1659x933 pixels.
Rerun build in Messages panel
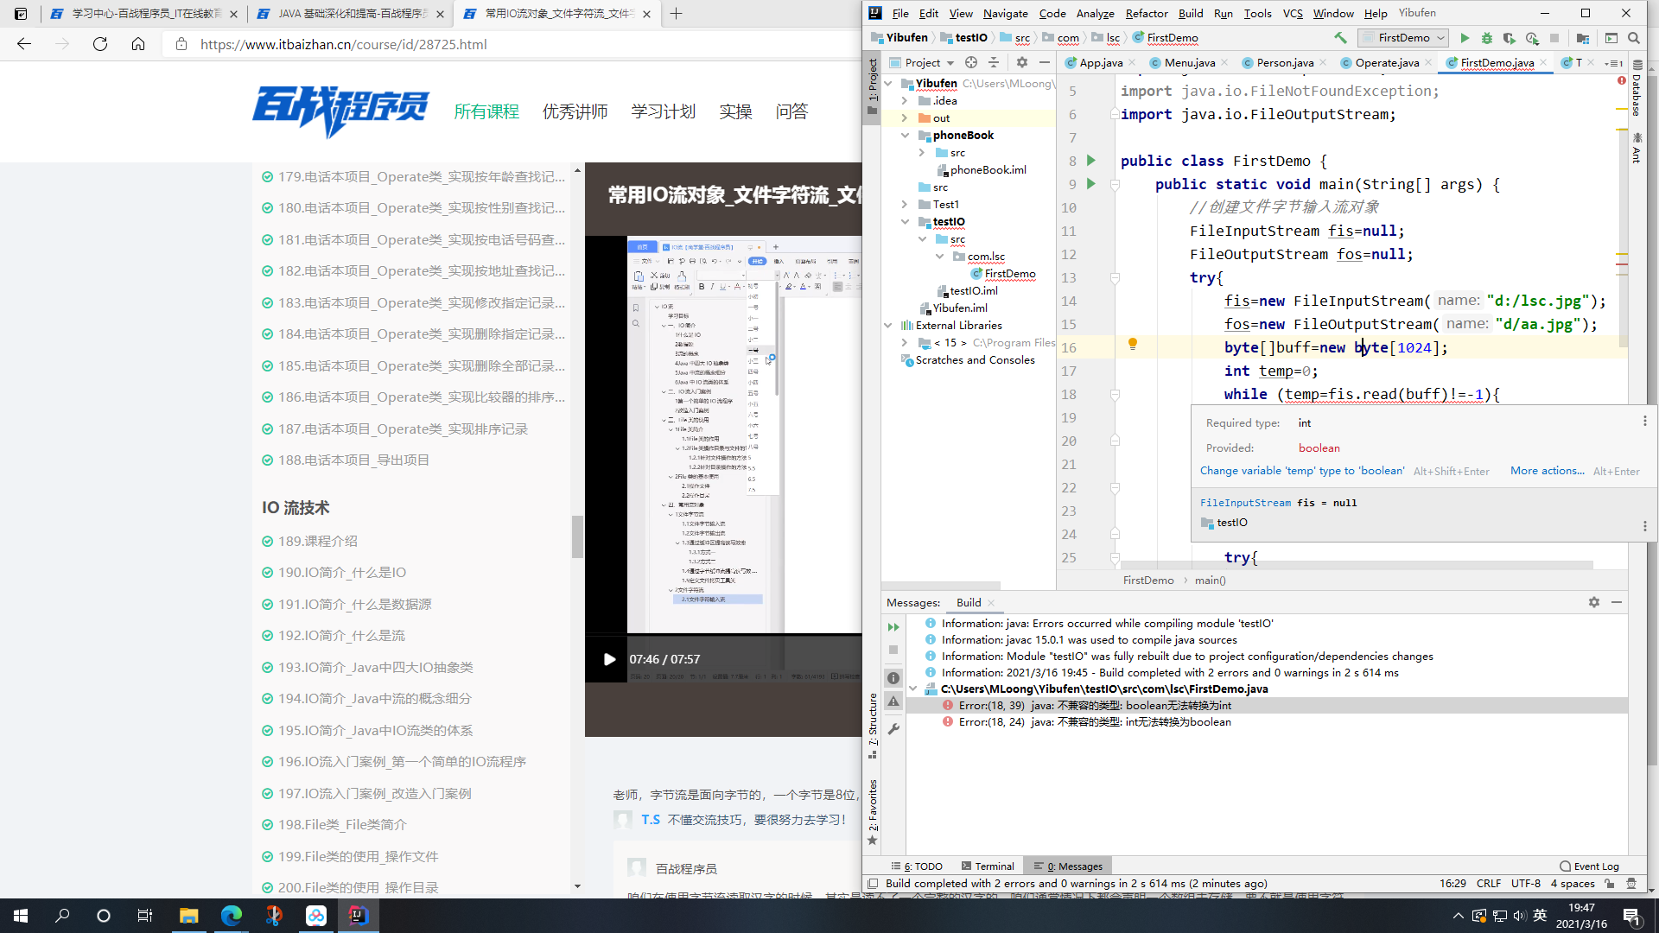[x=893, y=627]
